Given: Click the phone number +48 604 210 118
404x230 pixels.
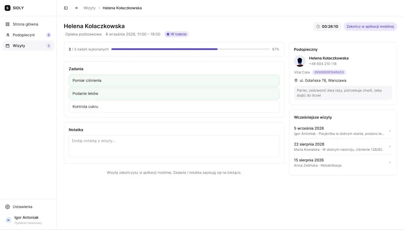Looking at the screenshot, I should (323, 64).
